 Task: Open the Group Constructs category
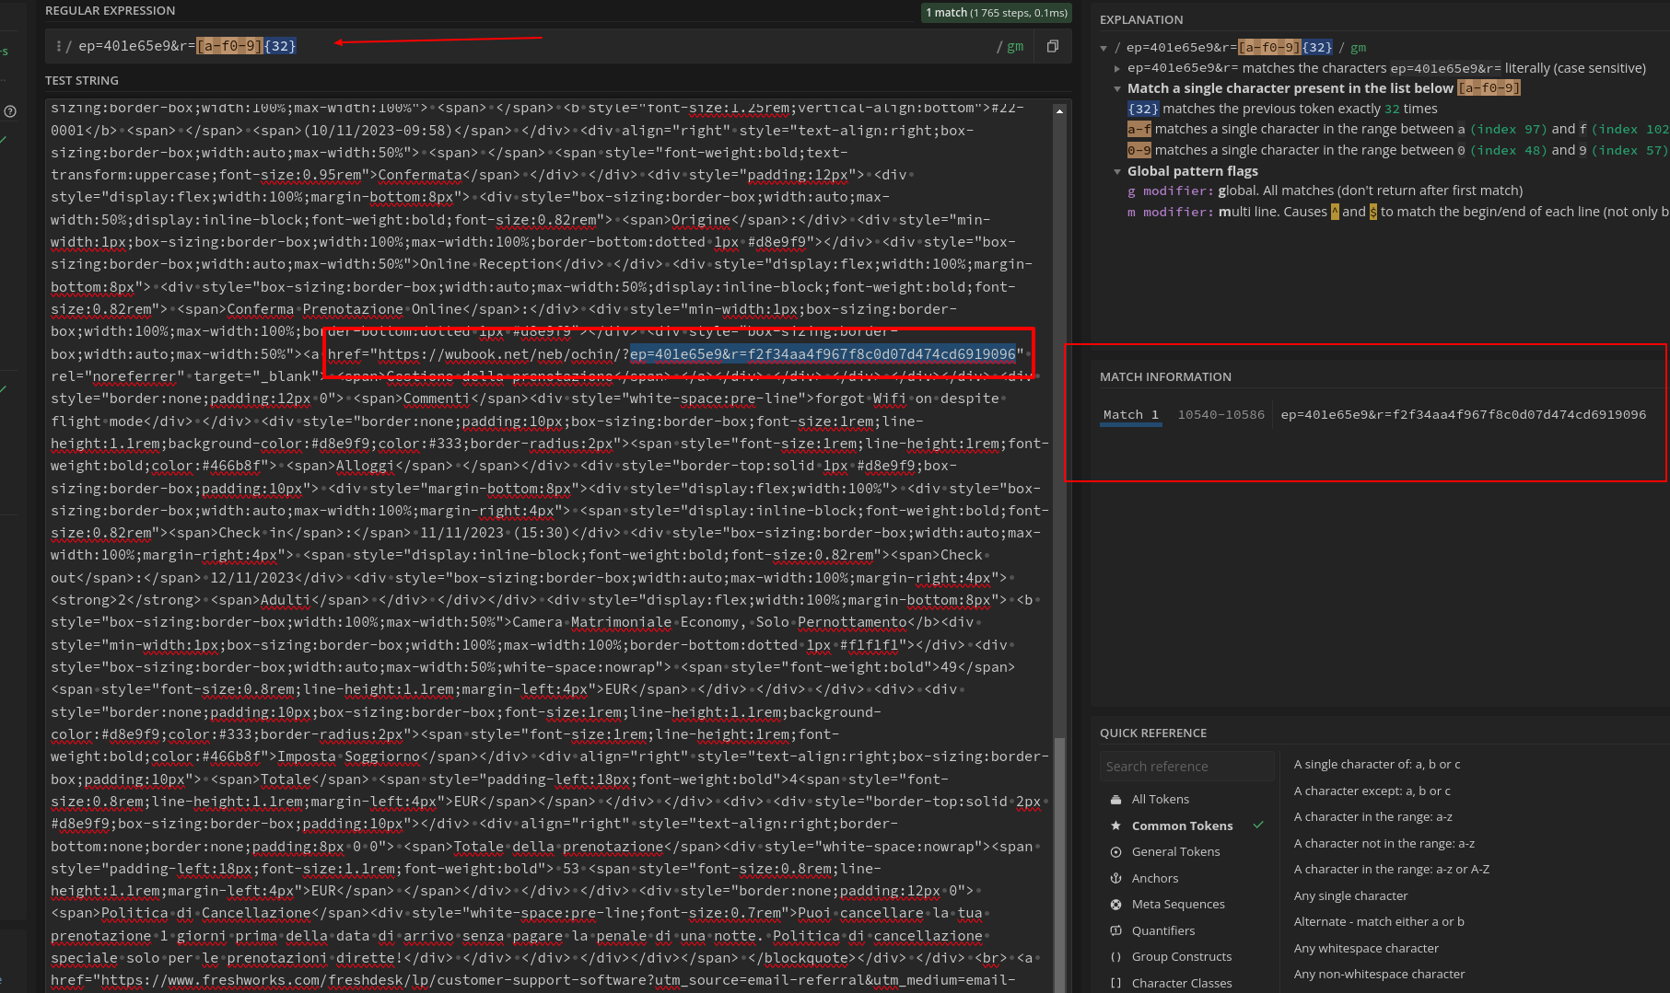coord(1181,957)
